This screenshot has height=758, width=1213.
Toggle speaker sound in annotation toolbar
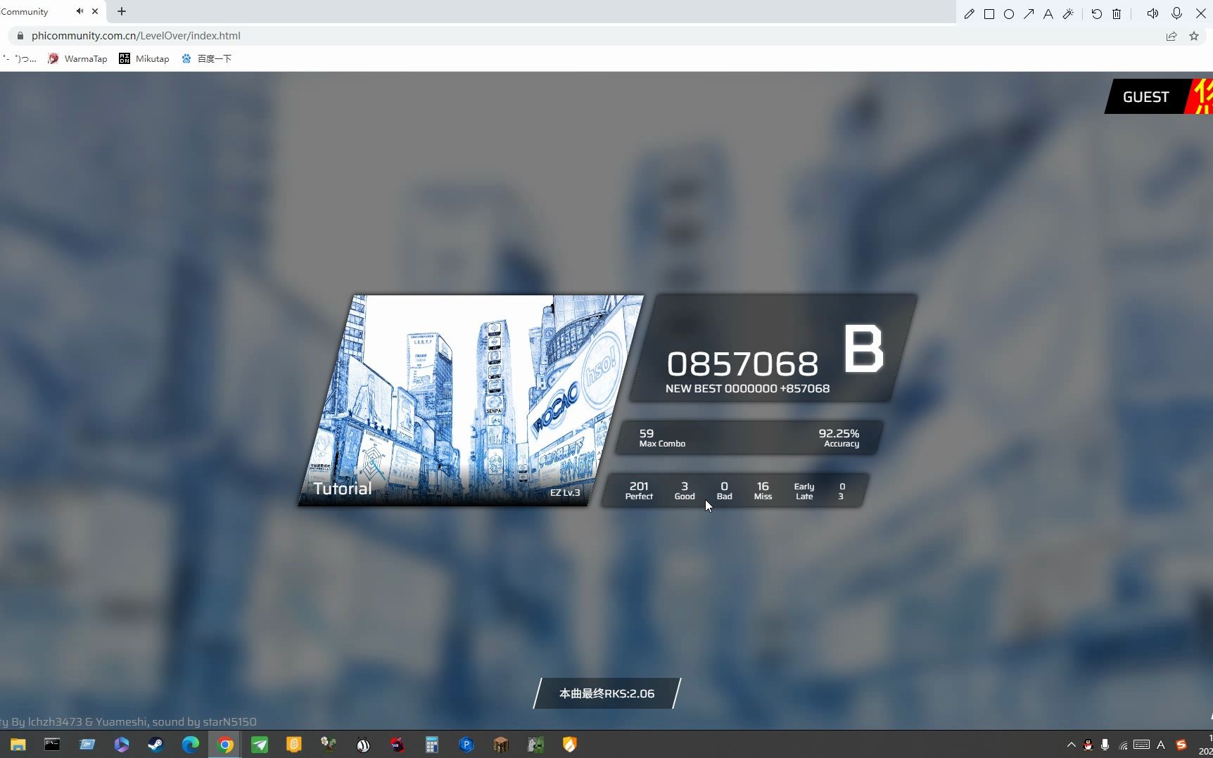1152,13
